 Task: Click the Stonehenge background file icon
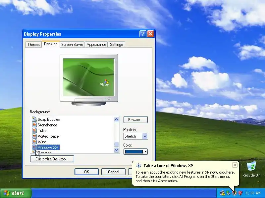(x=34, y=125)
